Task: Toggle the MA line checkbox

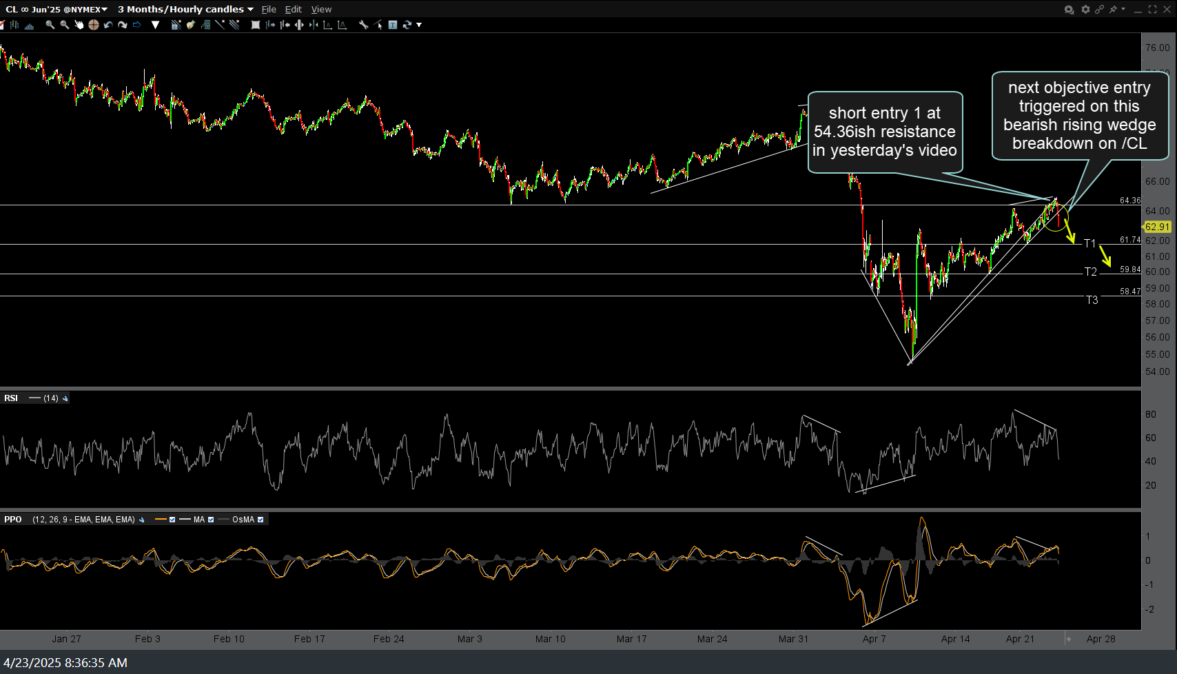Action: click(x=211, y=520)
